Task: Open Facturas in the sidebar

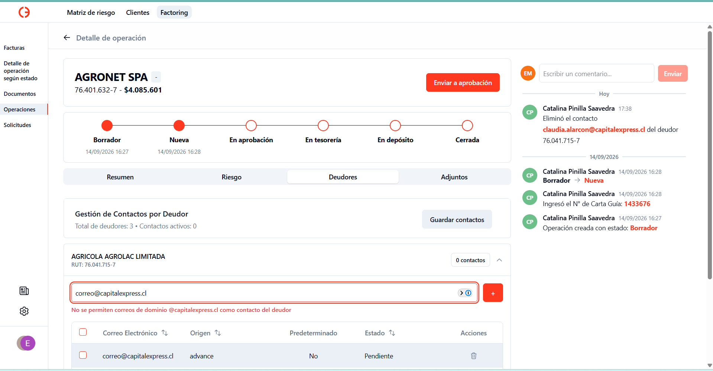Action: tap(14, 48)
